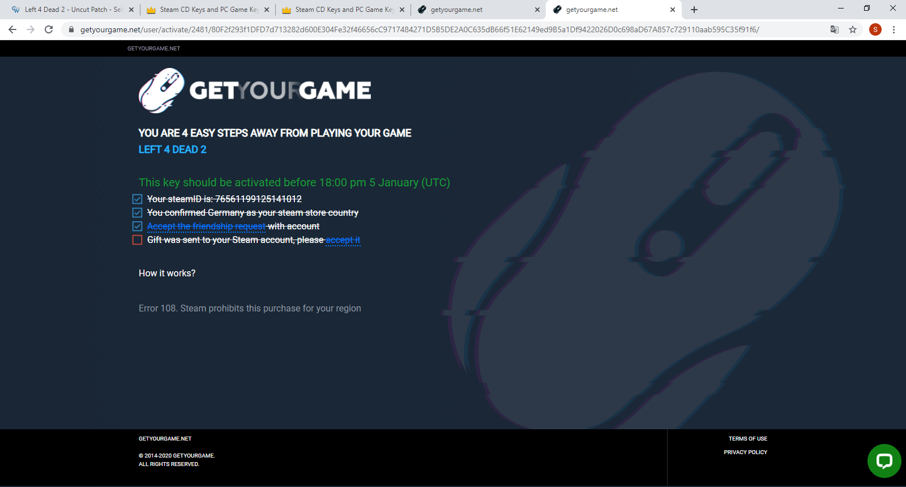Click the "Accept the friendship request" link
Viewport: 906px width, 487px height.
(x=206, y=226)
